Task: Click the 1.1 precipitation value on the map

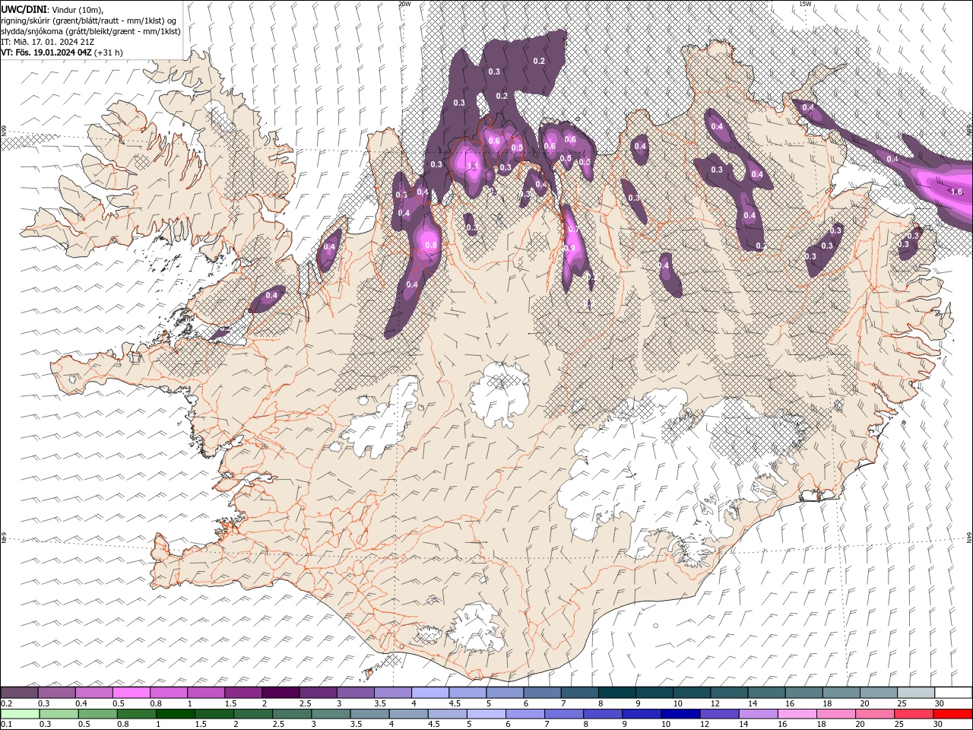Action: click(472, 166)
